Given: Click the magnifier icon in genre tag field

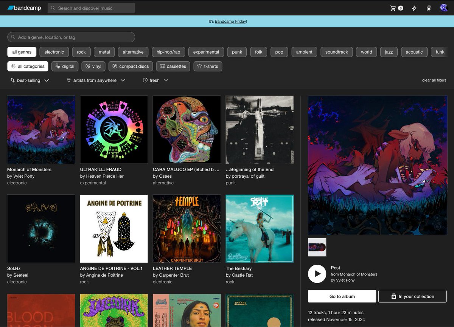Looking at the screenshot, I should [13, 37].
